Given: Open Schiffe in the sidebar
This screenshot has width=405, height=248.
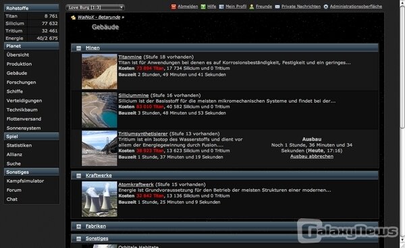Looking at the screenshot, I should coord(15,91).
